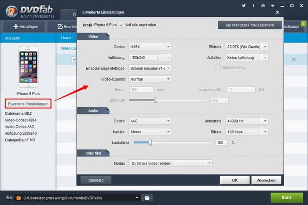
Task: Open the Abtastrate 48000 Hz dropdown
Action: [x=247, y=121]
